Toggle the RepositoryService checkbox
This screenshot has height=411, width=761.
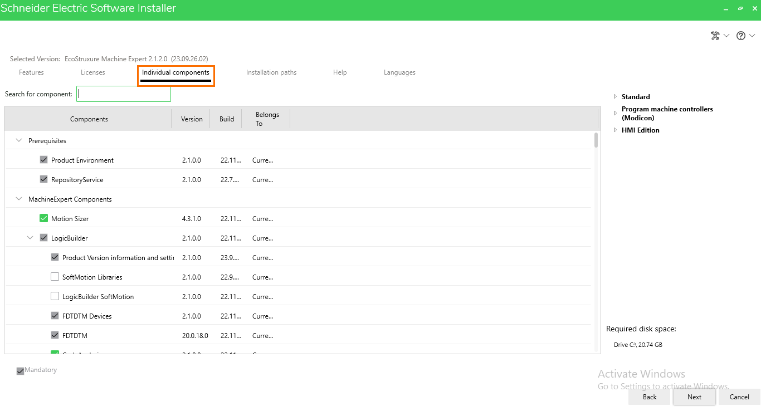point(44,179)
